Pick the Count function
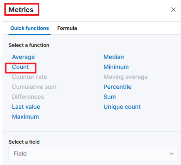 tap(20, 67)
